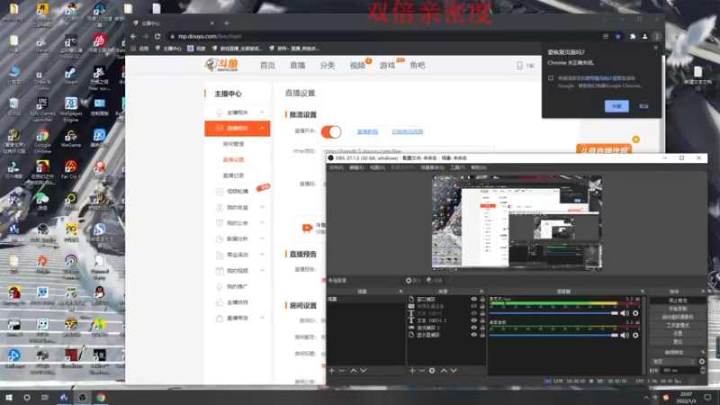The width and height of the screenshot is (720, 405).
Task: Open the 渐变 transition dropdown in OBS
Action: click(673, 362)
